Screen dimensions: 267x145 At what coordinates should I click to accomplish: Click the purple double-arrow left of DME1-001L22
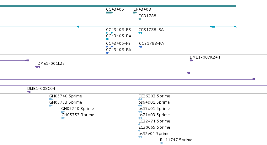coord(37,67)
